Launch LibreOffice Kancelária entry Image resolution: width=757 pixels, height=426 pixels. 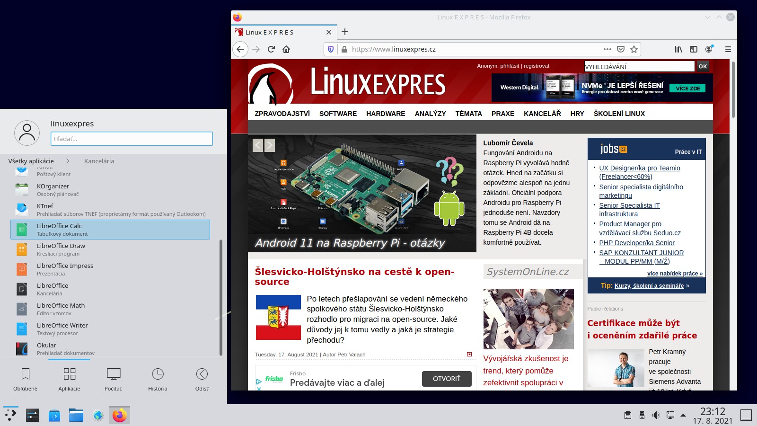click(x=110, y=289)
